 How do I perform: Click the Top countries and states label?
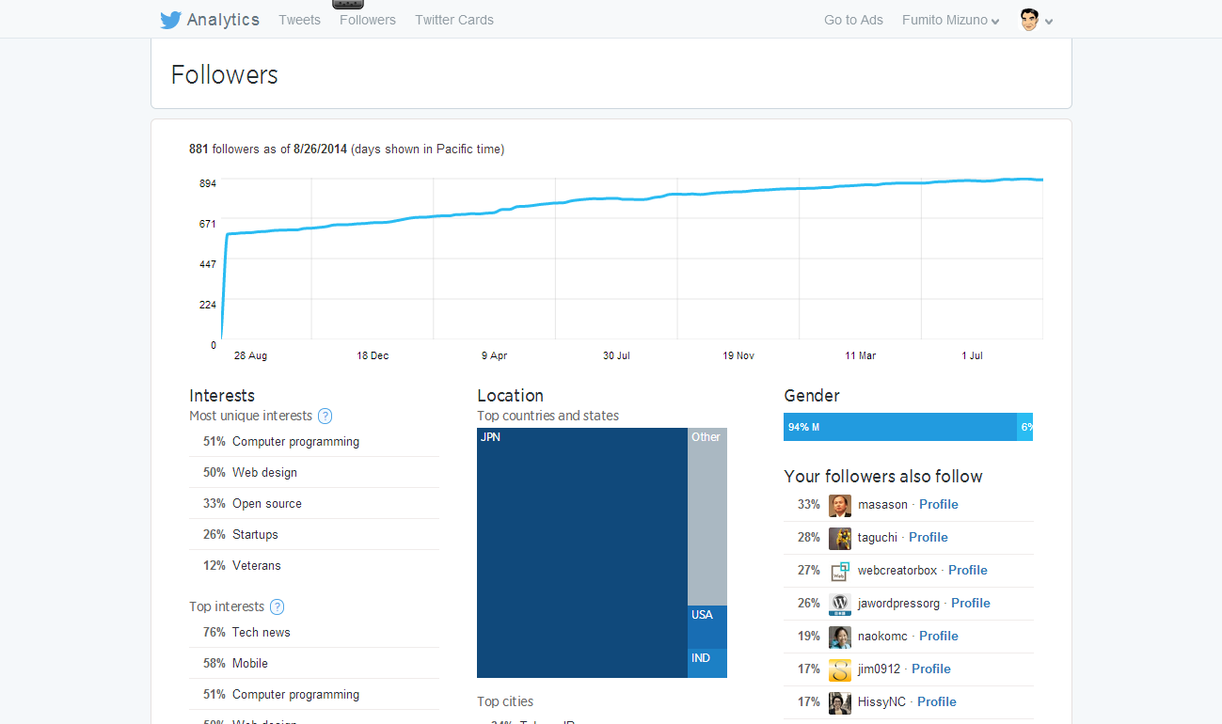click(x=548, y=416)
